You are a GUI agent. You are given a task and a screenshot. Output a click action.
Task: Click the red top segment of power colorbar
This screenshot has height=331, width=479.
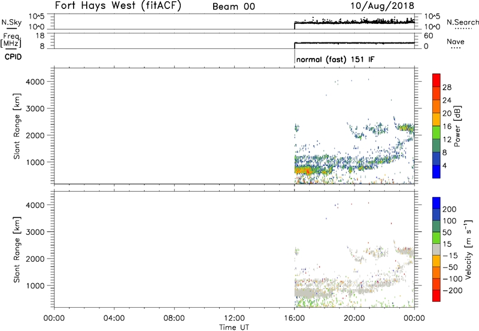coord(436,79)
